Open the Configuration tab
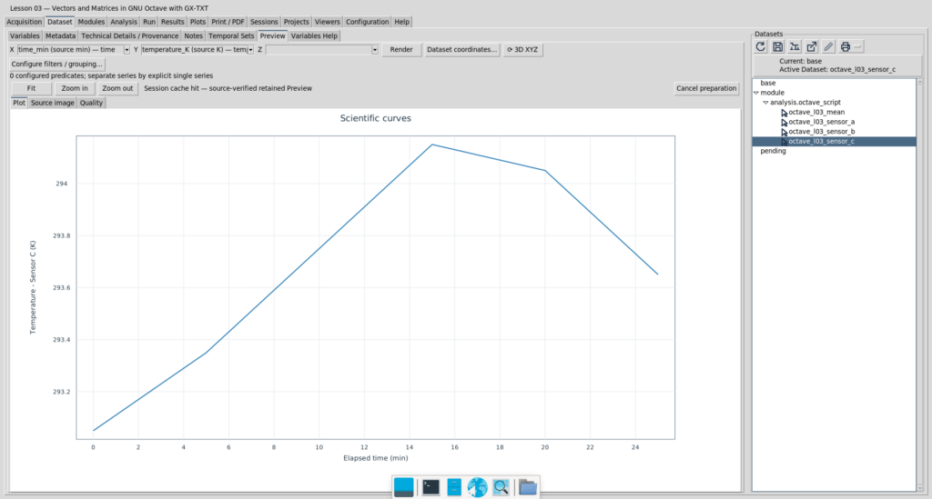 [368, 22]
